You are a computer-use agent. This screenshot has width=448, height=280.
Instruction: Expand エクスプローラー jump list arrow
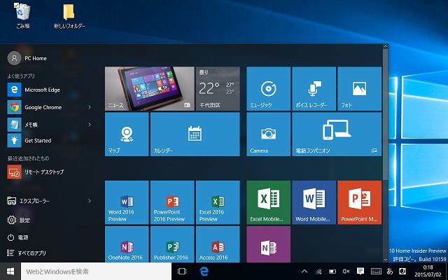coord(90,201)
